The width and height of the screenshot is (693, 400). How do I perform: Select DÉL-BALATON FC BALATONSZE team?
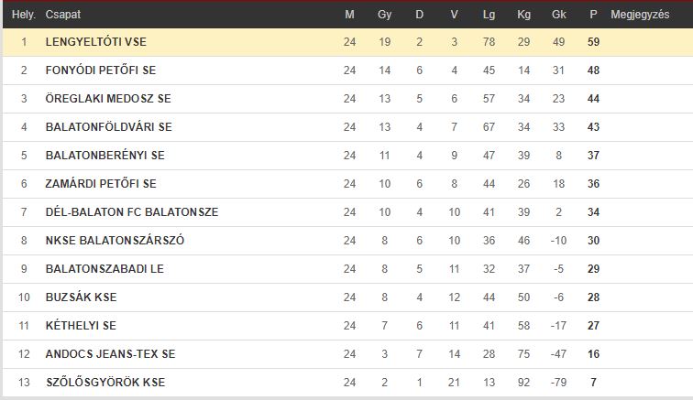(132, 212)
